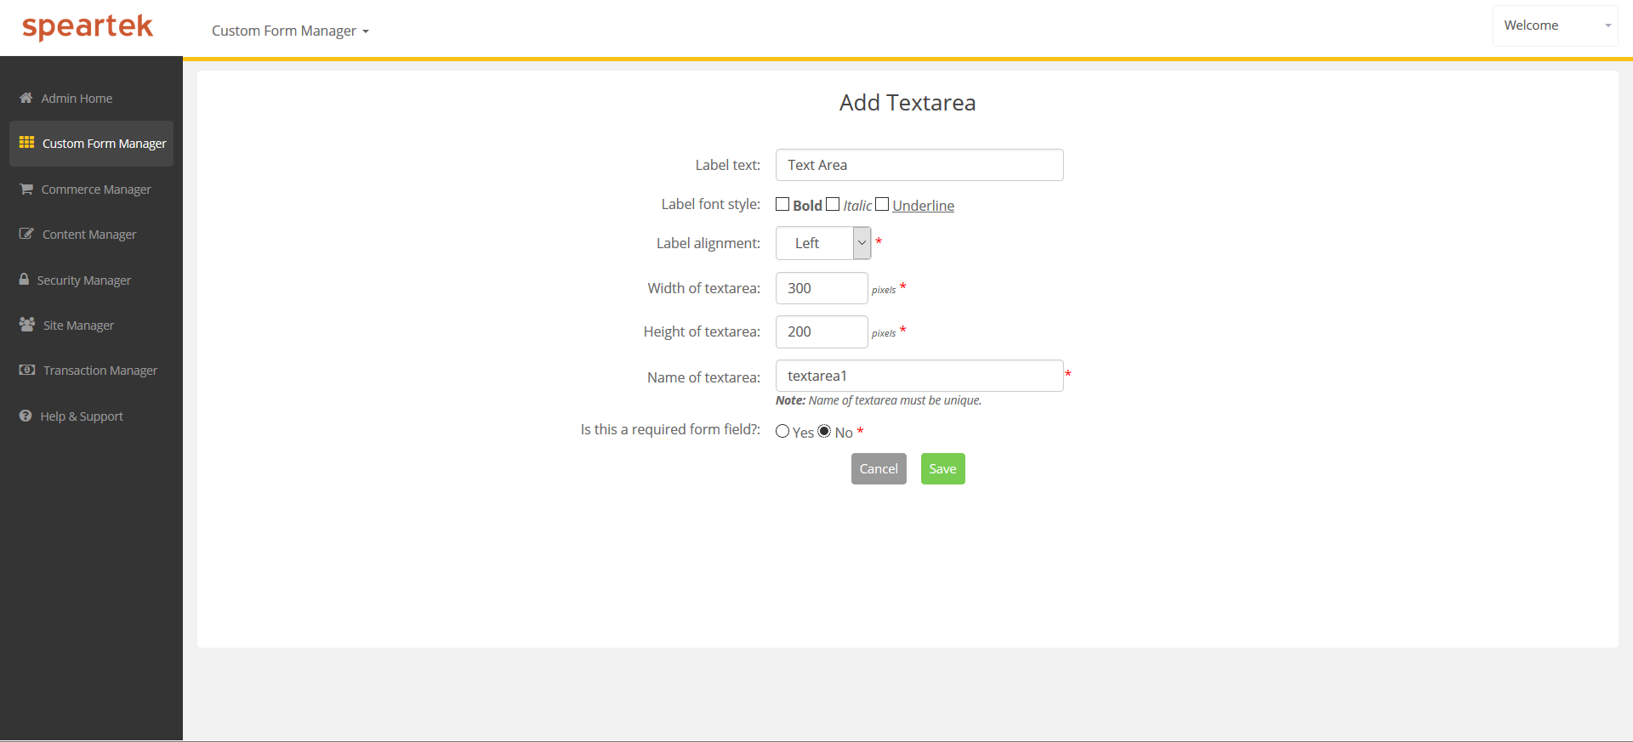1633x742 pixels.
Task: Click the Content Manager edit icon
Action: pos(26,234)
